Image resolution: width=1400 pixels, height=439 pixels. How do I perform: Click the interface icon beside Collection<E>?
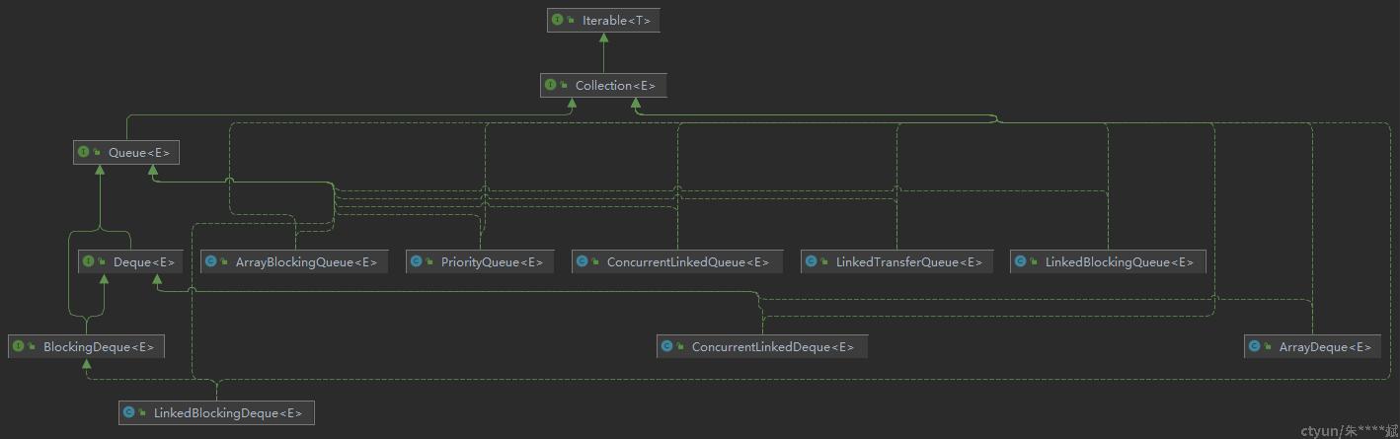pos(551,85)
